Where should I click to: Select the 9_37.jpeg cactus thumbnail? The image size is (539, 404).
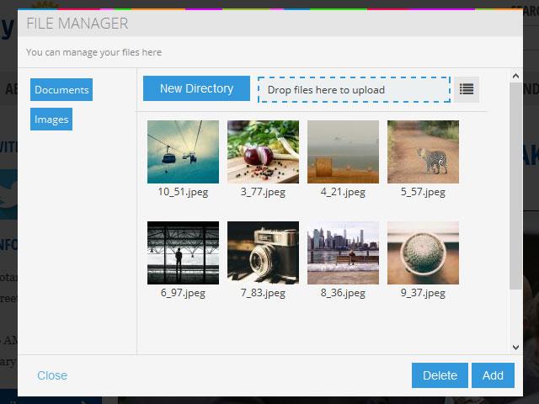coord(423,252)
